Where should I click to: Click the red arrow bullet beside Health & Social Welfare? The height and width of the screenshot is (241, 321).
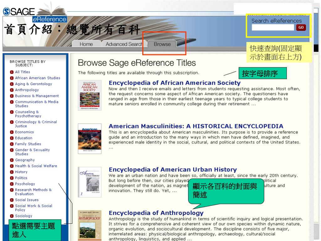[12, 166]
